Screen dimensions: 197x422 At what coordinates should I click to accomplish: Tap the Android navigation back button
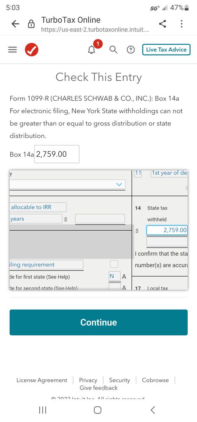(x=153, y=410)
